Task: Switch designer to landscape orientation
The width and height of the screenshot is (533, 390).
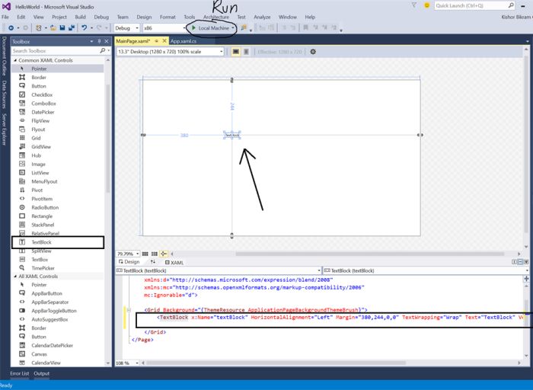Action: click(x=235, y=52)
